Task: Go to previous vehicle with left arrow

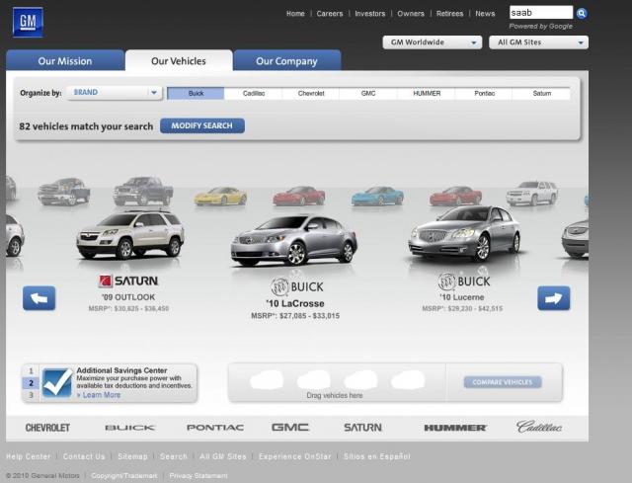Action: point(39,298)
